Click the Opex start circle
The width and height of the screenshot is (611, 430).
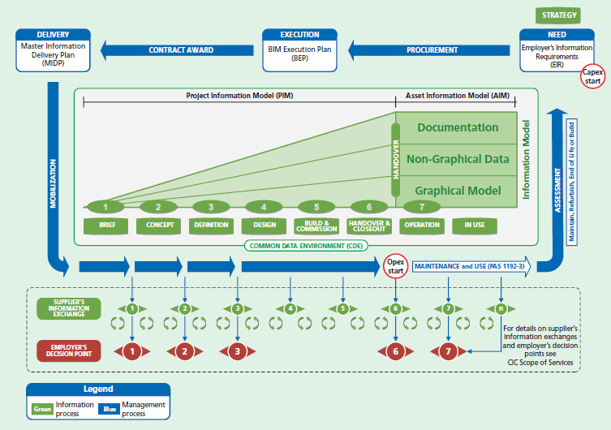(x=395, y=266)
